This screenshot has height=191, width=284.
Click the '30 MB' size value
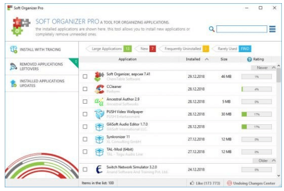[226, 114]
